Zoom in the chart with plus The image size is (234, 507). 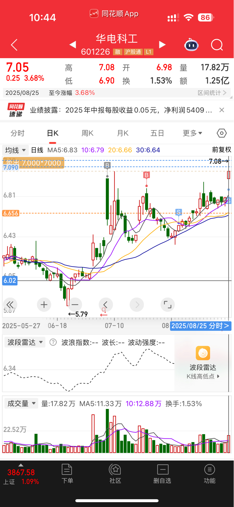(x=44, y=305)
